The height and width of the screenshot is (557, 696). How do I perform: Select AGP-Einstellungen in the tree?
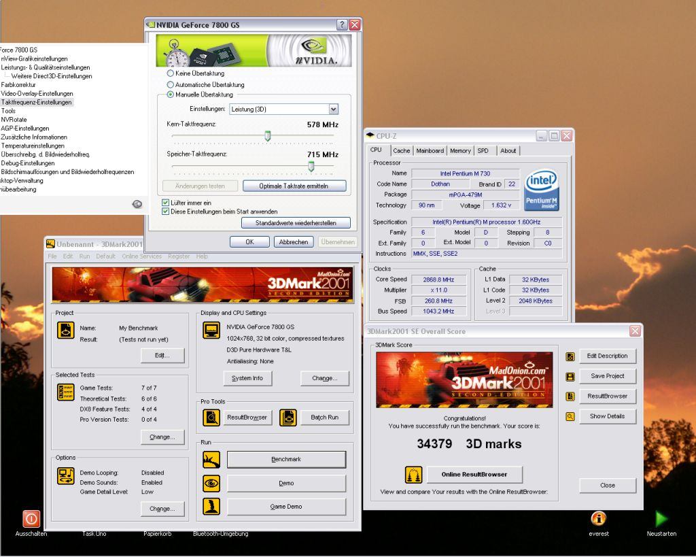tap(25, 129)
